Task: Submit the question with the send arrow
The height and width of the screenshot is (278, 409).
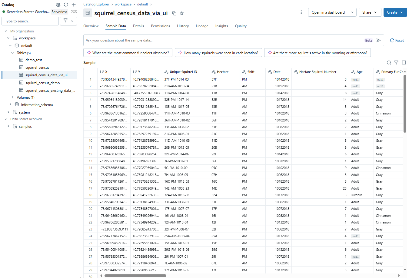Action: [378, 40]
